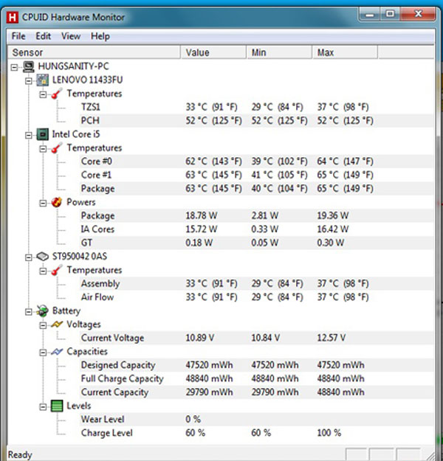This screenshot has width=443, height=461.
Task: Click the Ready status bar text
Action: click(x=20, y=454)
